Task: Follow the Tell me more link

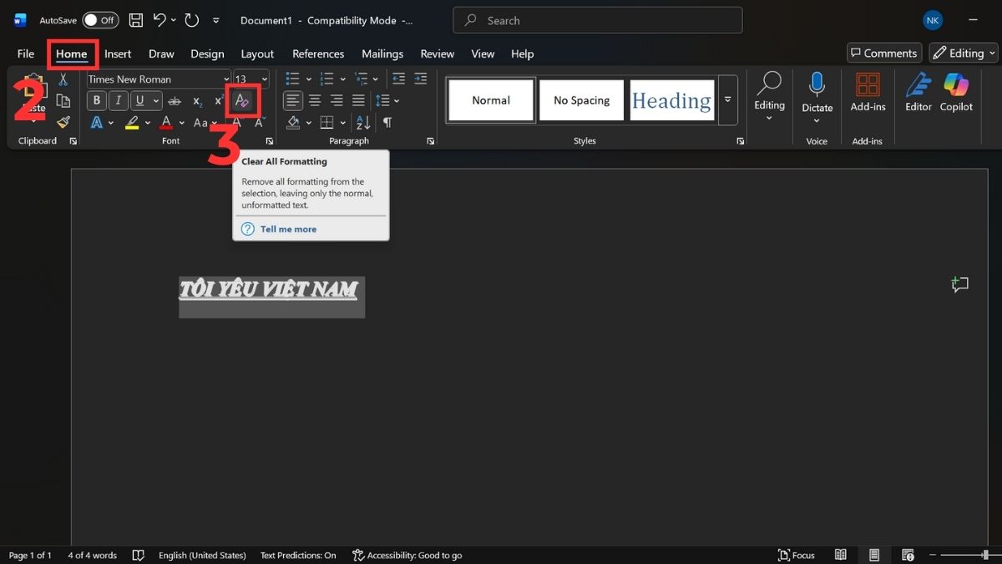Action: [287, 228]
